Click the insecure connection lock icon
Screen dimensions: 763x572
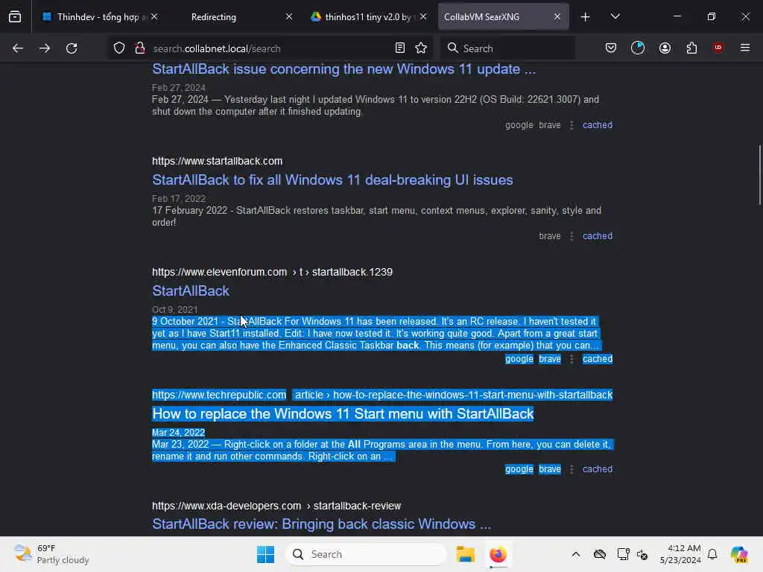point(140,48)
